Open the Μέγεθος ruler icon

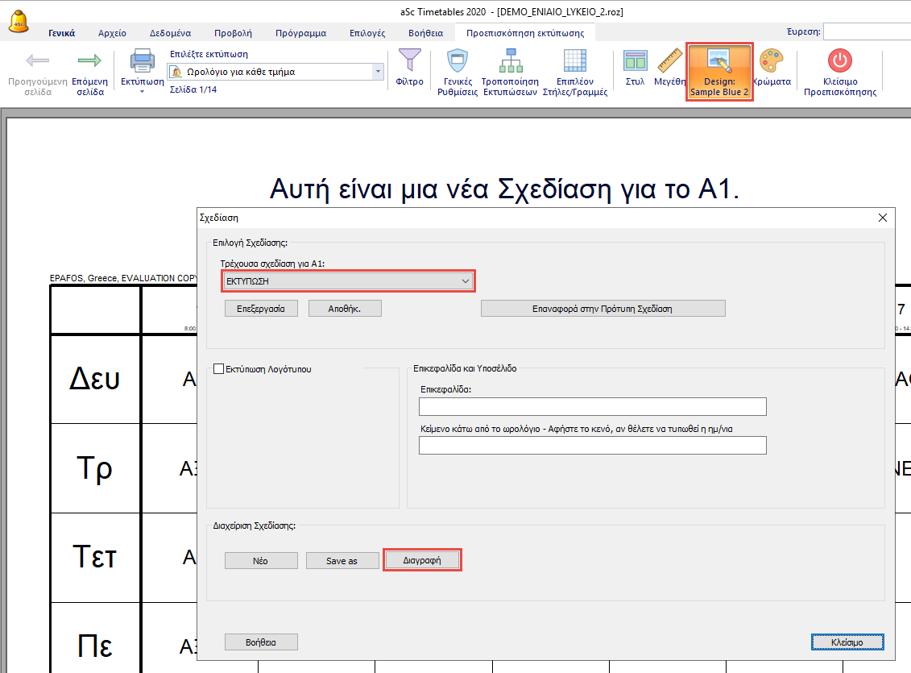(669, 62)
